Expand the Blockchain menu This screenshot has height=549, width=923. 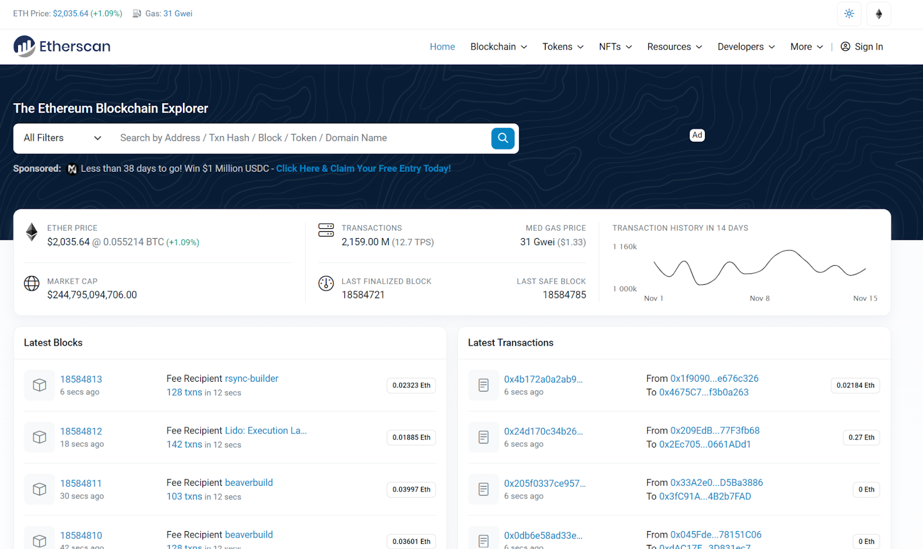(x=498, y=47)
